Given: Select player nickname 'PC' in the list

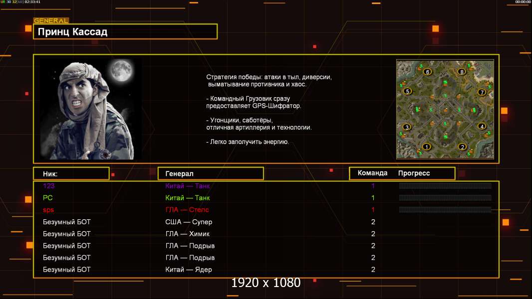Looking at the screenshot, I should click(47, 198).
